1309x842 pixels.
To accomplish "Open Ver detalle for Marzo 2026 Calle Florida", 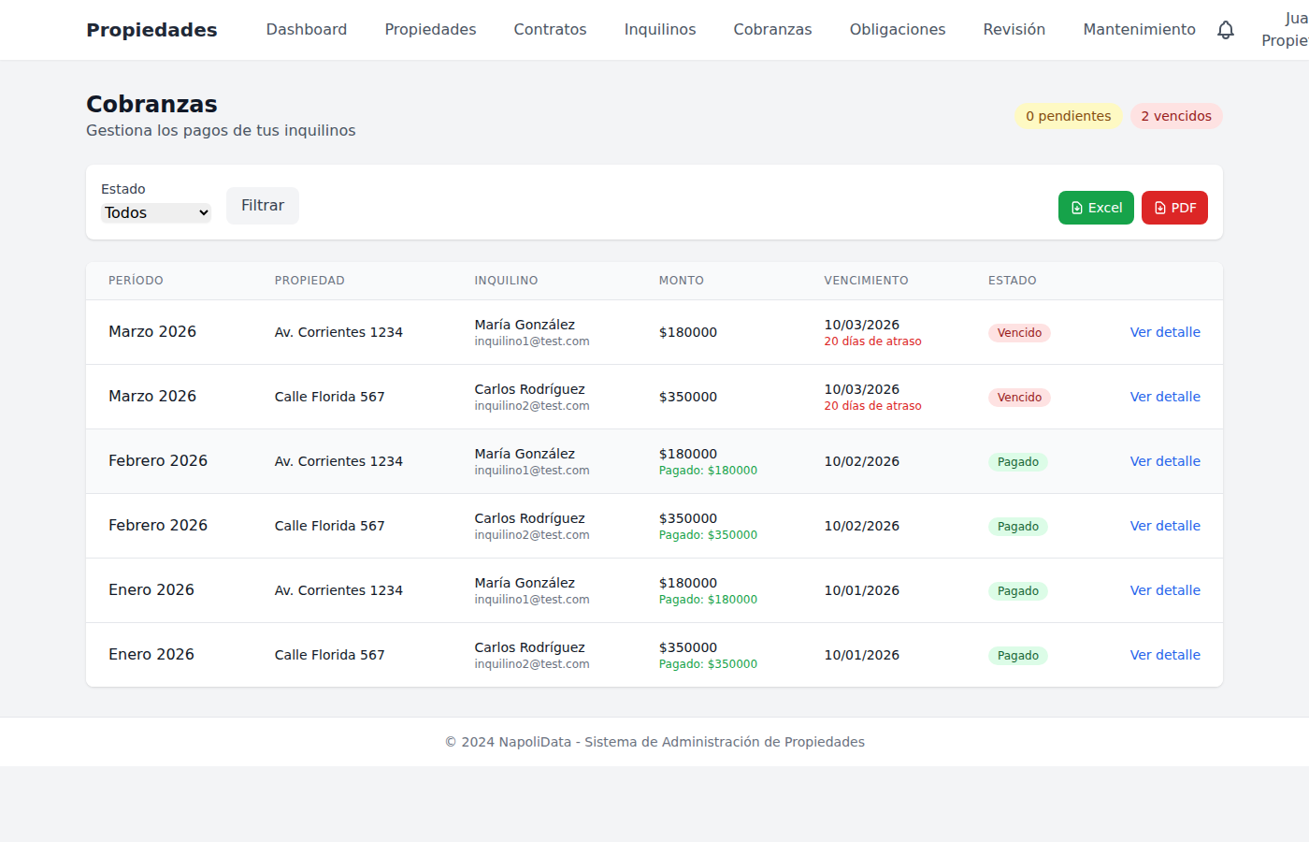I will coord(1164,397).
